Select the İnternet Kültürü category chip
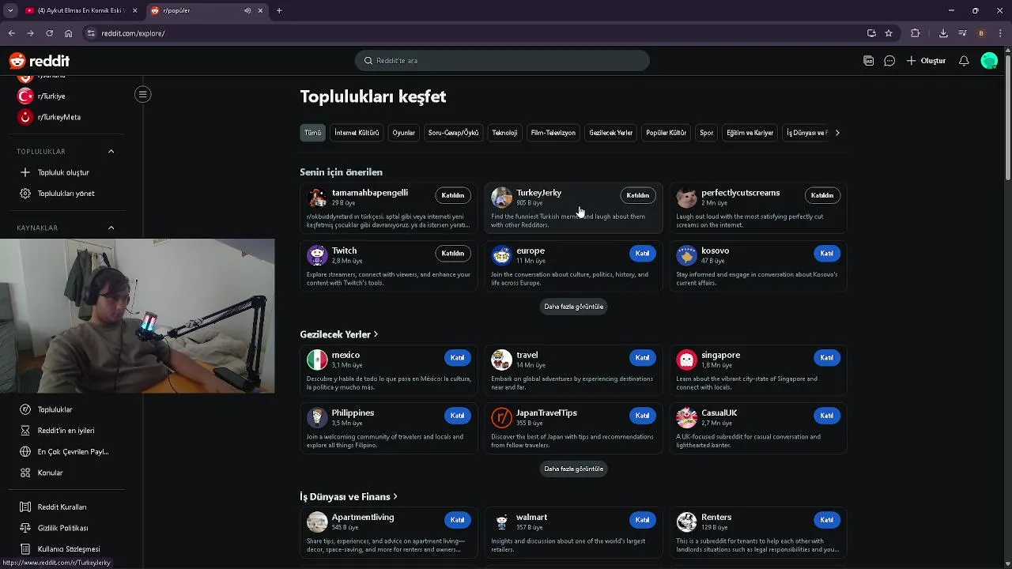The image size is (1012, 569). point(357,133)
